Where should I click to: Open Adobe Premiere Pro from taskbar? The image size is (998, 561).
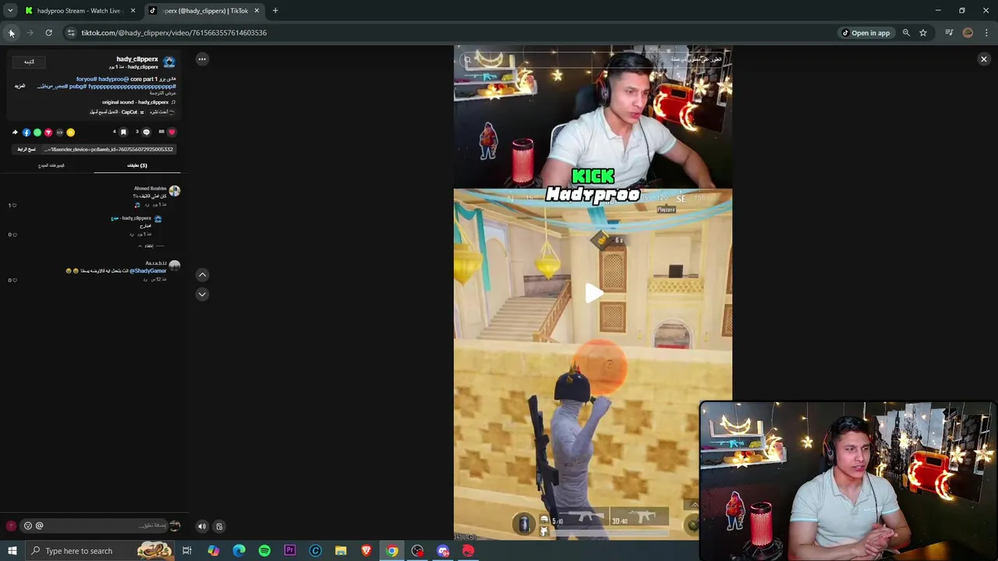coord(290,551)
